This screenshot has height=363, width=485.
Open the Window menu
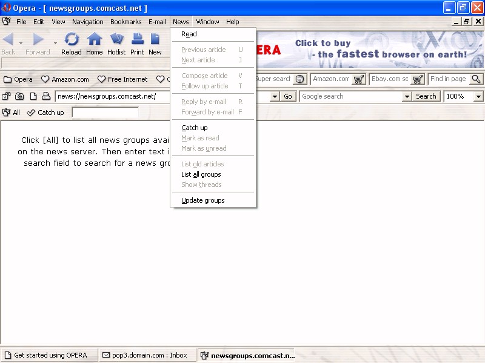[x=207, y=22]
